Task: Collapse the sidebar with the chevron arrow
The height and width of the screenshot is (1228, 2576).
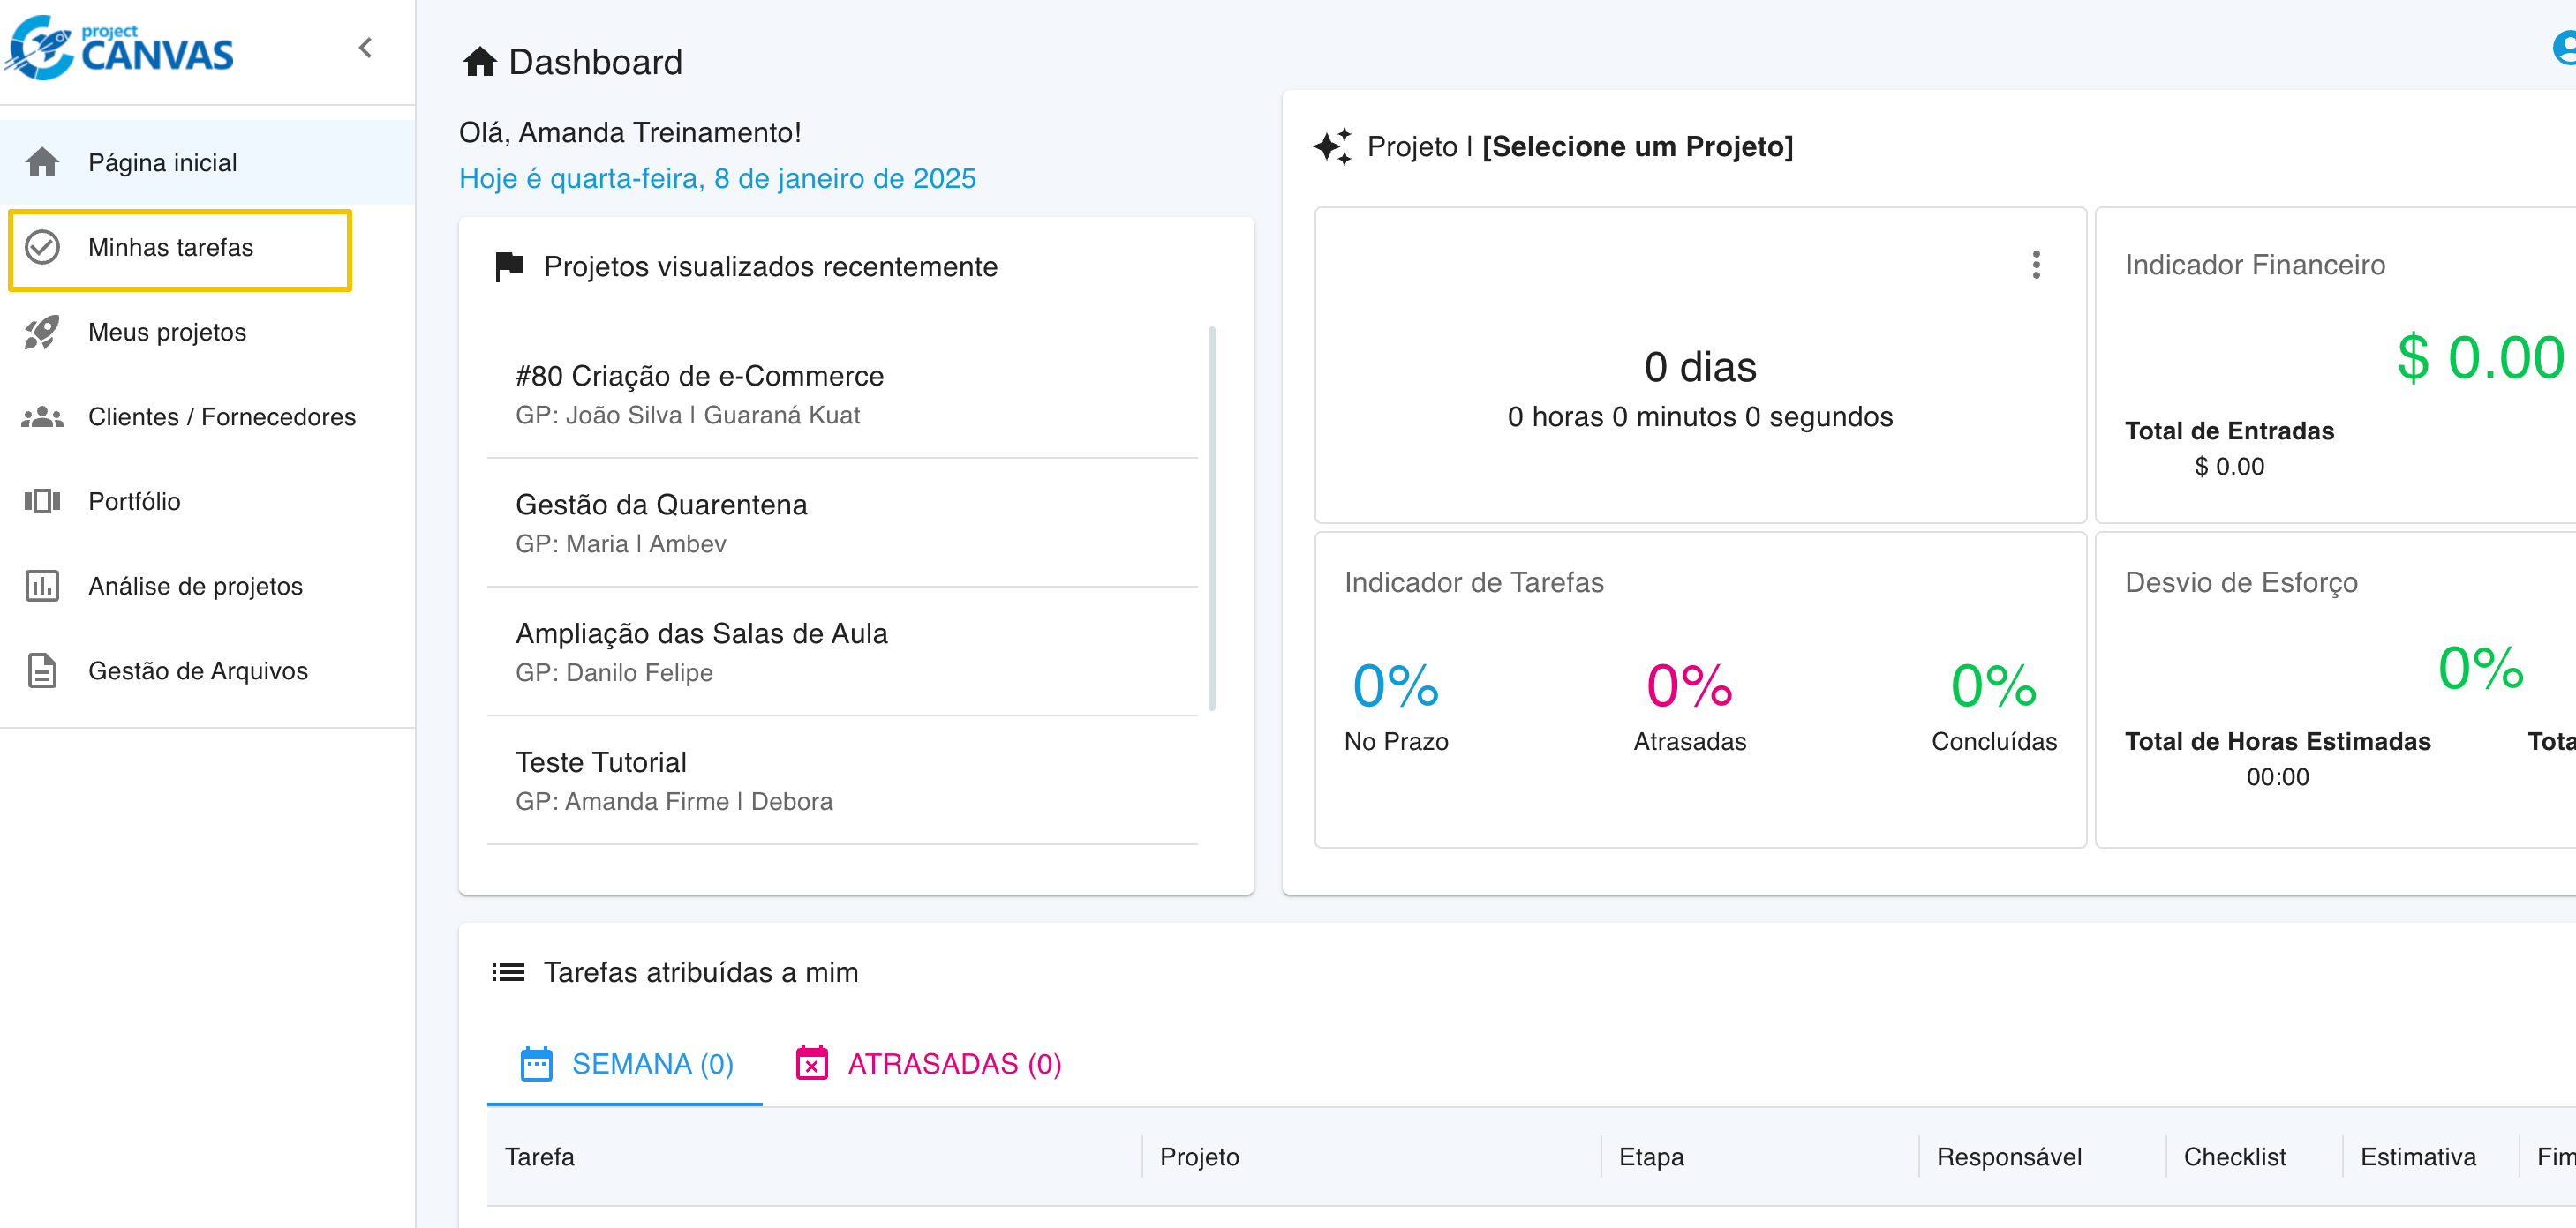Action: 365,47
